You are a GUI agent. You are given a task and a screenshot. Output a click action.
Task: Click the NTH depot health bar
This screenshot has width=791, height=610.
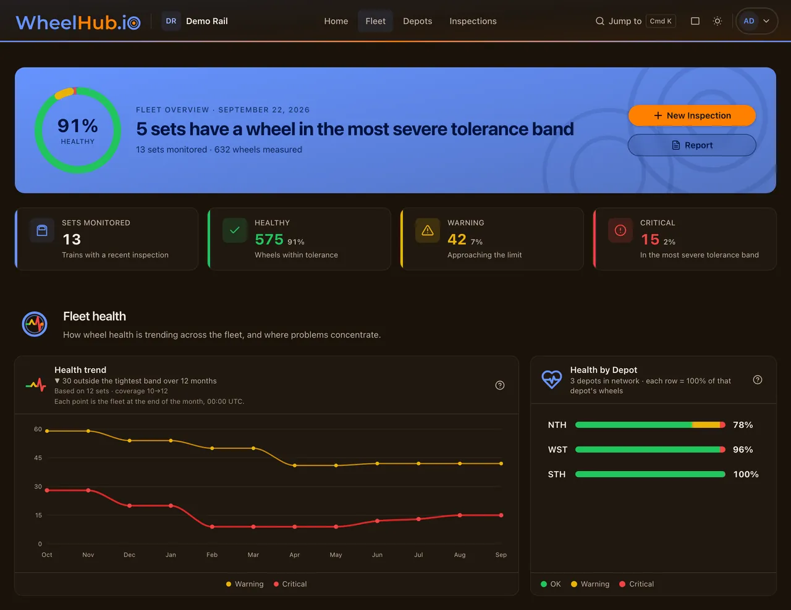pyautogui.click(x=650, y=425)
